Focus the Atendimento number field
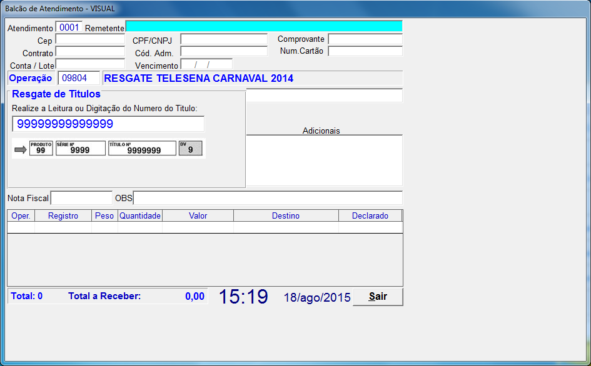The width and height of the screenshot is (591, 366). click(x=69, y=27)
